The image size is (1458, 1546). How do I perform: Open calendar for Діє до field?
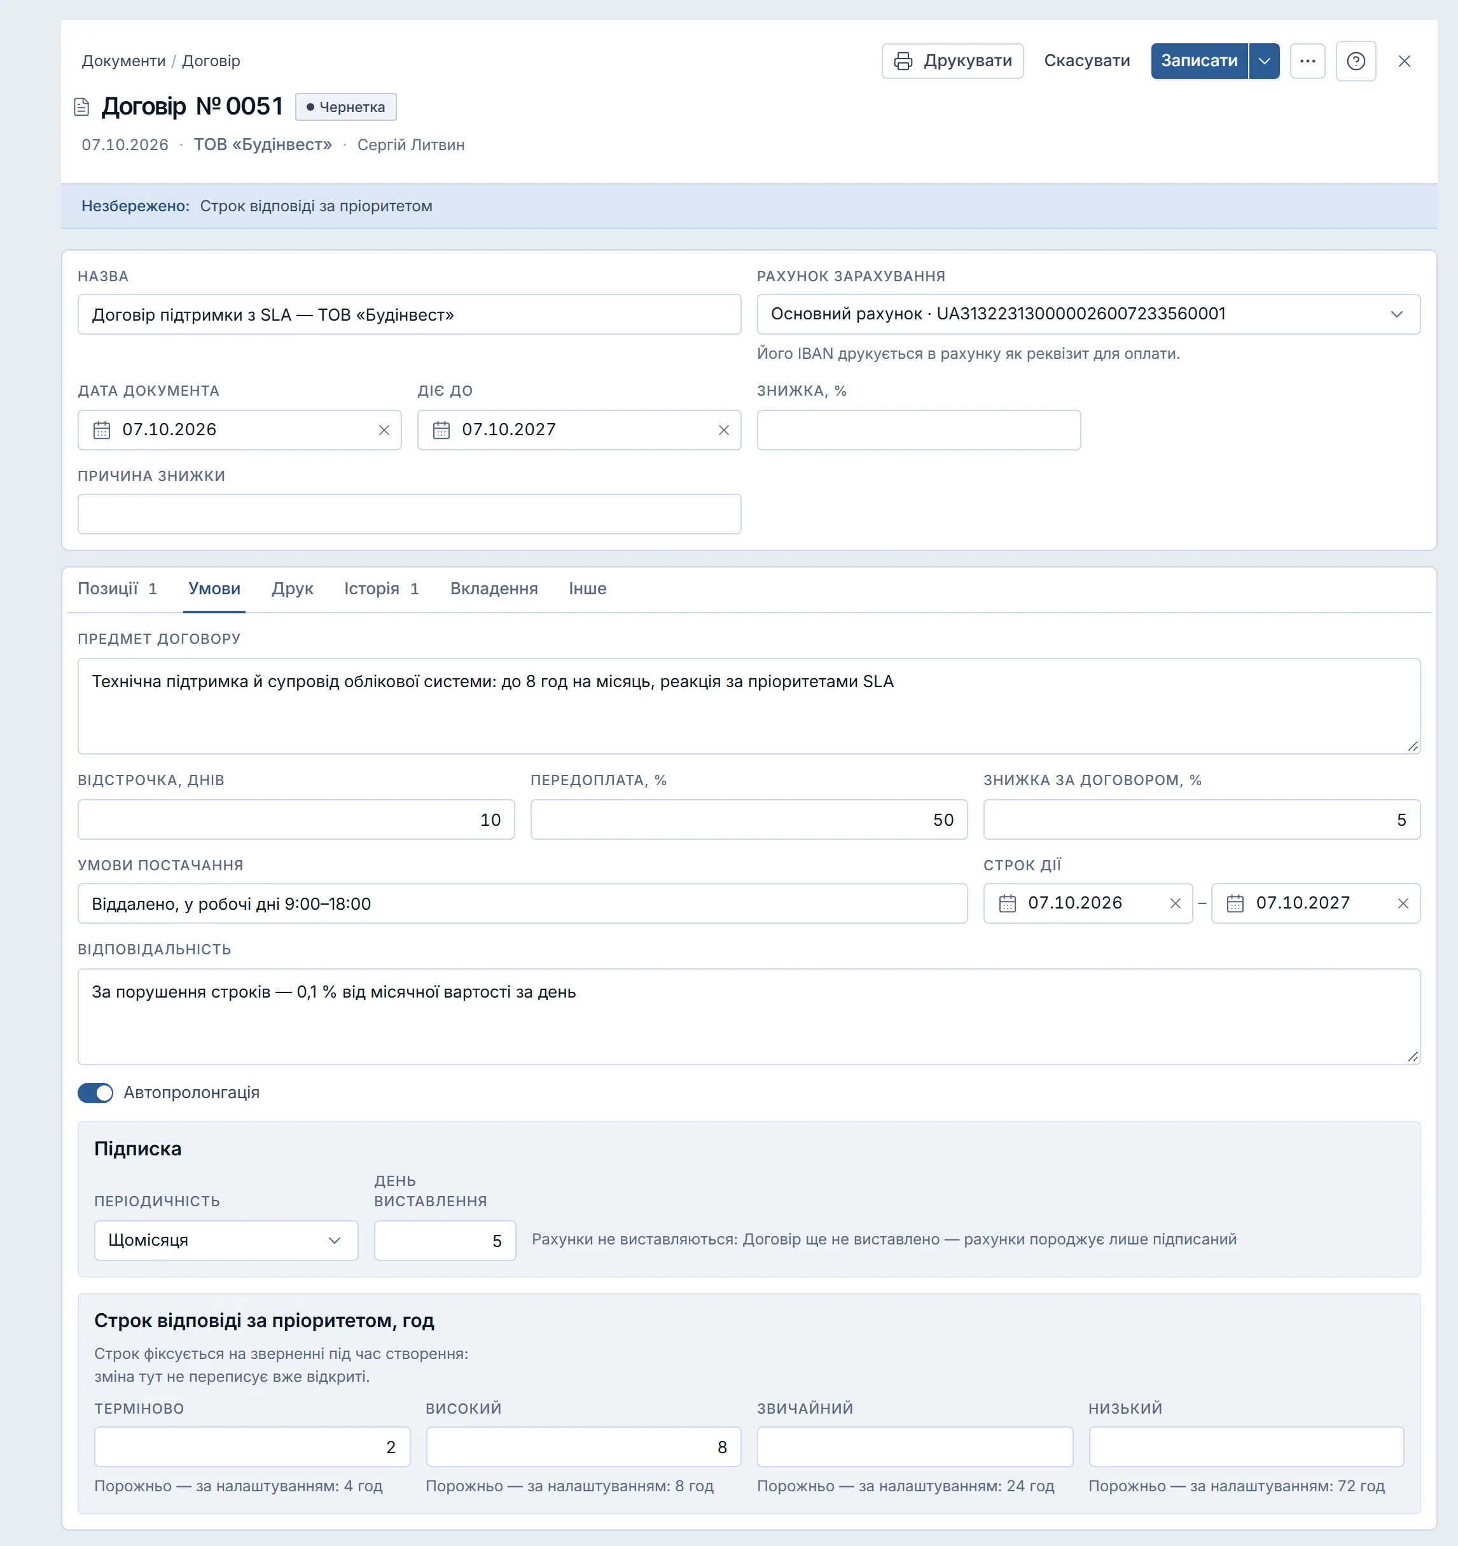[441, 430]
